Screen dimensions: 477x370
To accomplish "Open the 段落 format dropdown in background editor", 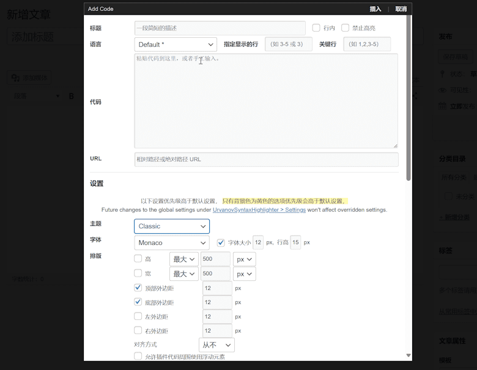I will coord(37,96).
